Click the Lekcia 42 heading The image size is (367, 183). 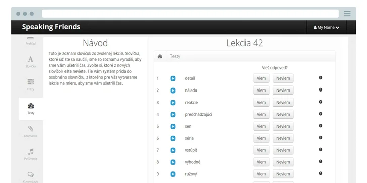[x=244, y=43]
